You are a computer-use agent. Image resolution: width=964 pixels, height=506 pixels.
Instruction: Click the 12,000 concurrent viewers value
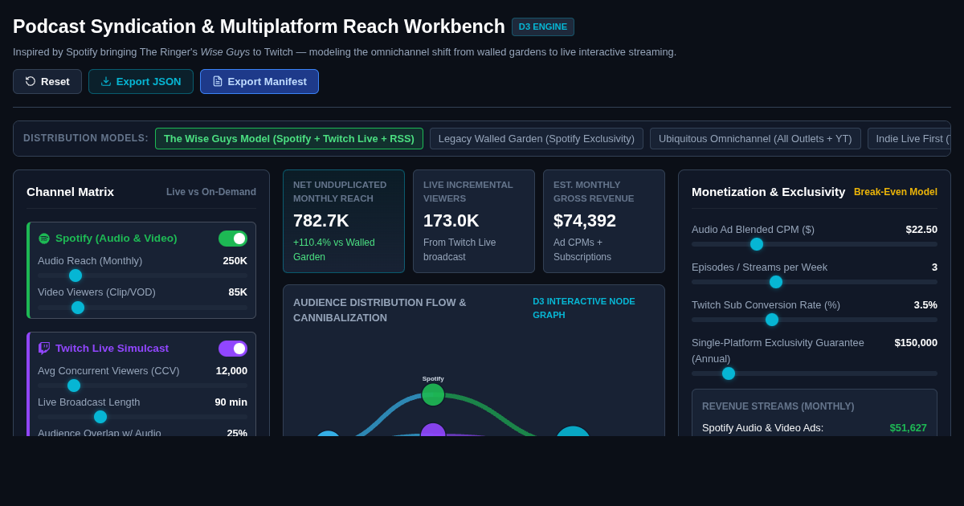pos(231,371)
